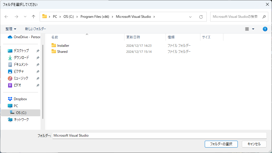Click Installer's ファイル フォルダー type cell
The height and width of the screenshot is (153, 272).
click(179, 46)
